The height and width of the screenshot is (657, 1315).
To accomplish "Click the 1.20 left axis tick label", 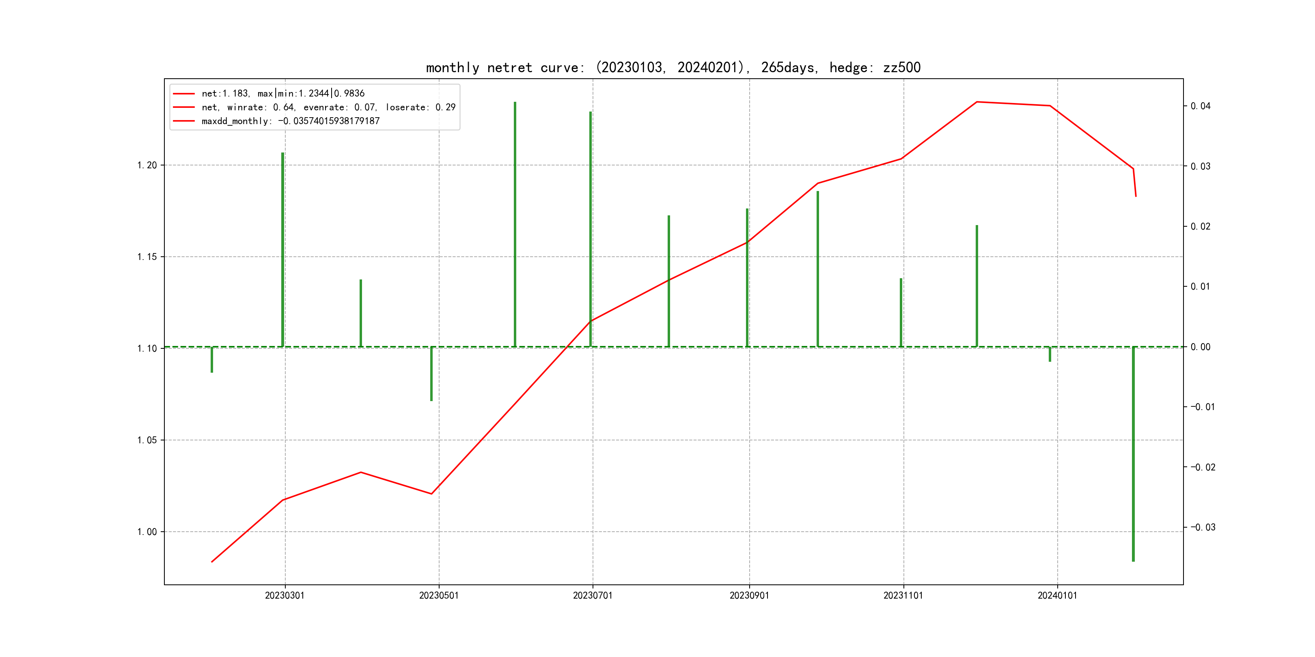I will click(147, 165).
